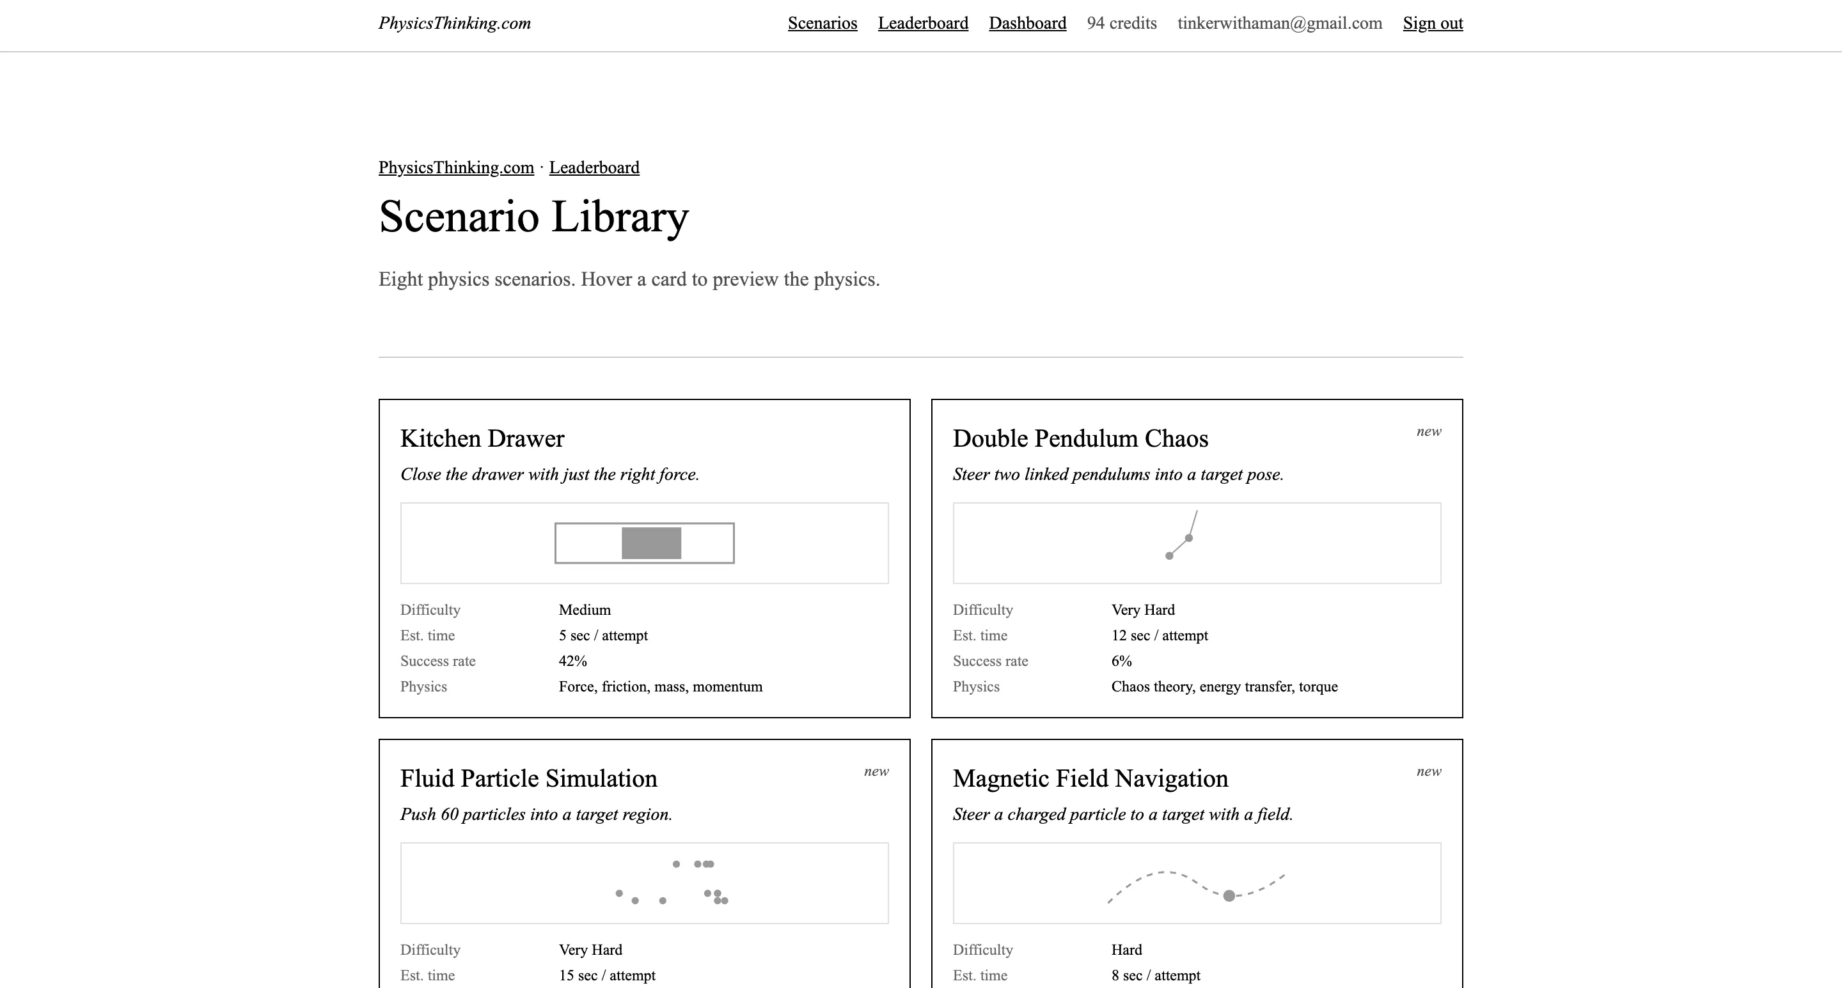Click the PhysicsThinking.com site logo in the header
The height and width of the screenshot is (988, 1842).
[x=455, y=23]
